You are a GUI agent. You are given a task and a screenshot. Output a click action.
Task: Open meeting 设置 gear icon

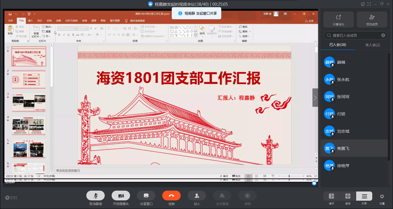click(382, 197)
